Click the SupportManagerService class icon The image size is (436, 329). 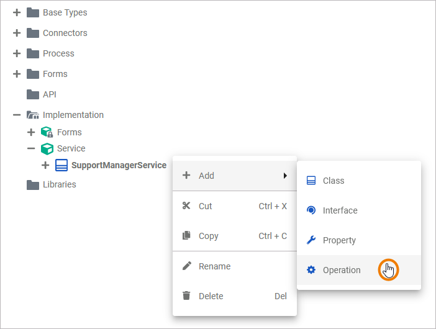click(61, 166)
